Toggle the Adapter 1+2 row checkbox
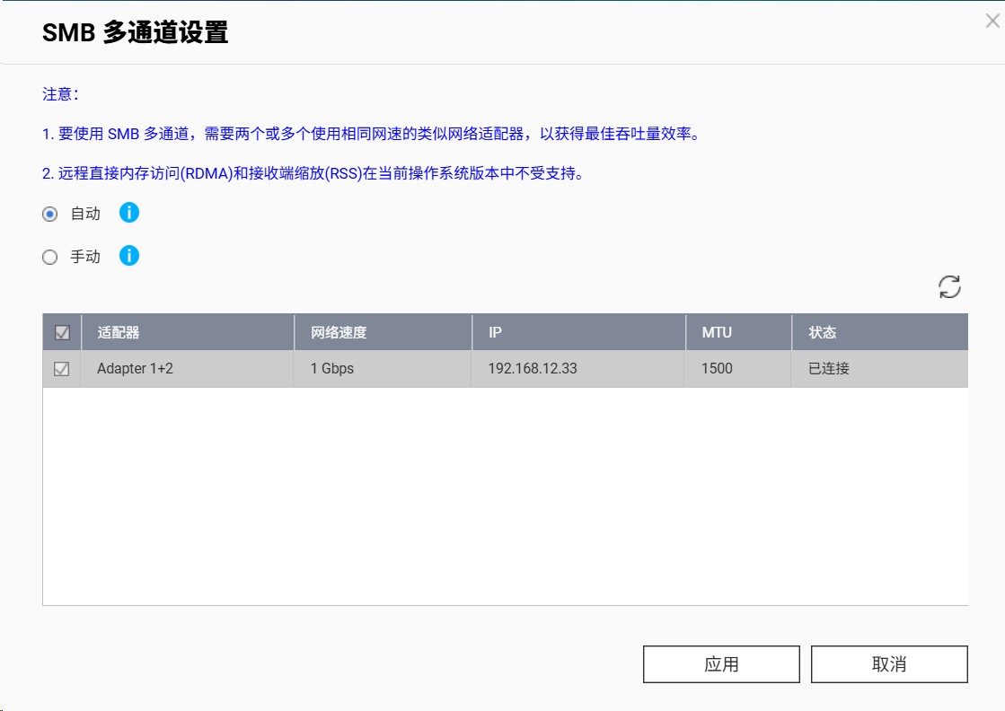The width and height of the screenshot is (1005, 711). point(62,369)
